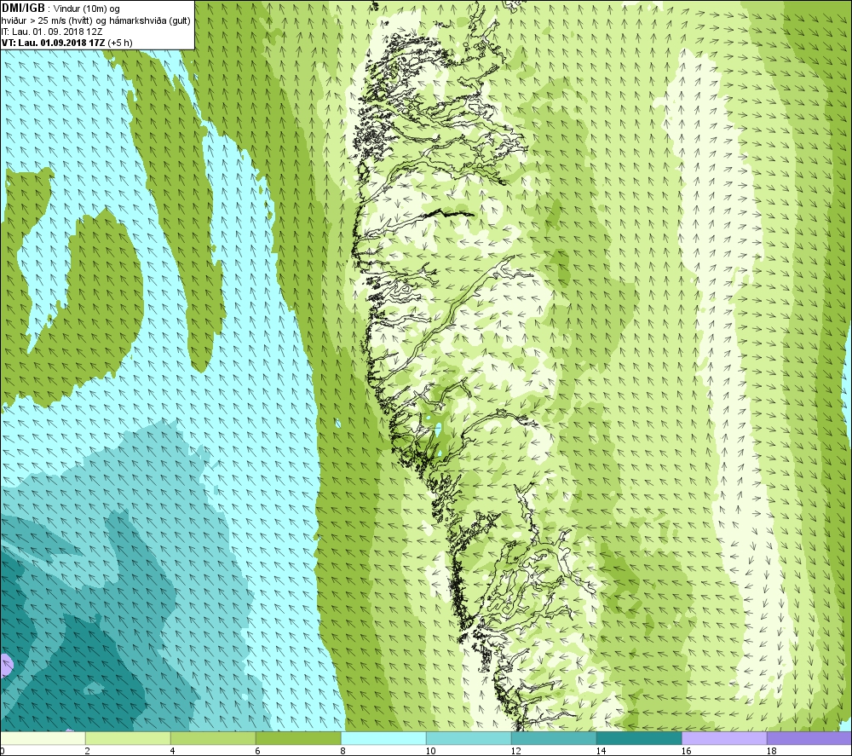The height and width of the screenshot is (756, 852).
Task: Click the above-18 m/s purple legend swatch
Action: click(809, 738)
